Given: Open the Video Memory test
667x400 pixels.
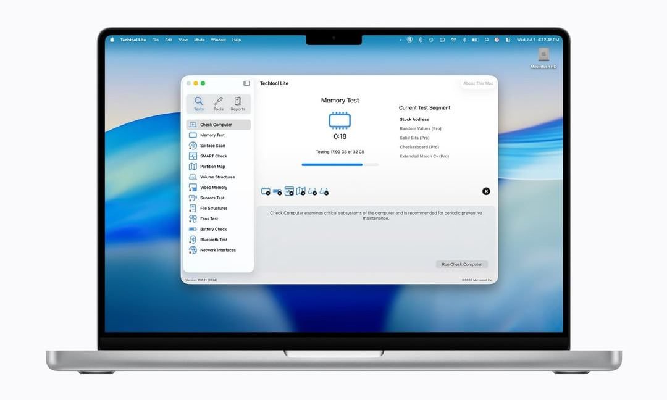Looking at the screenshot, I should tap(218, 188).
